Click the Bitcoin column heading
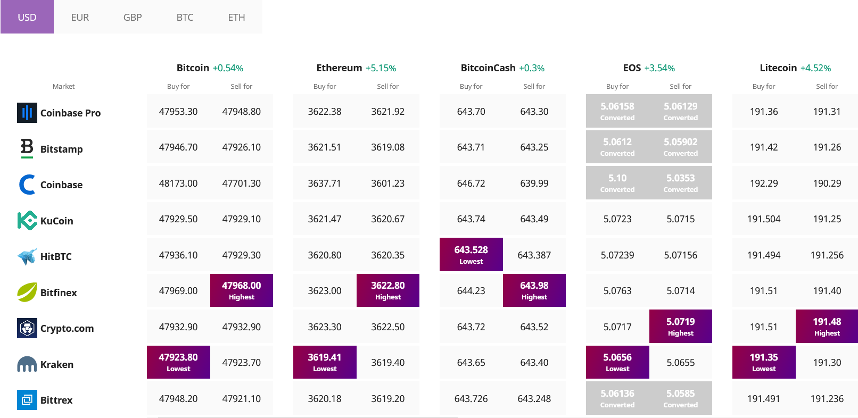 pos(193,68)
